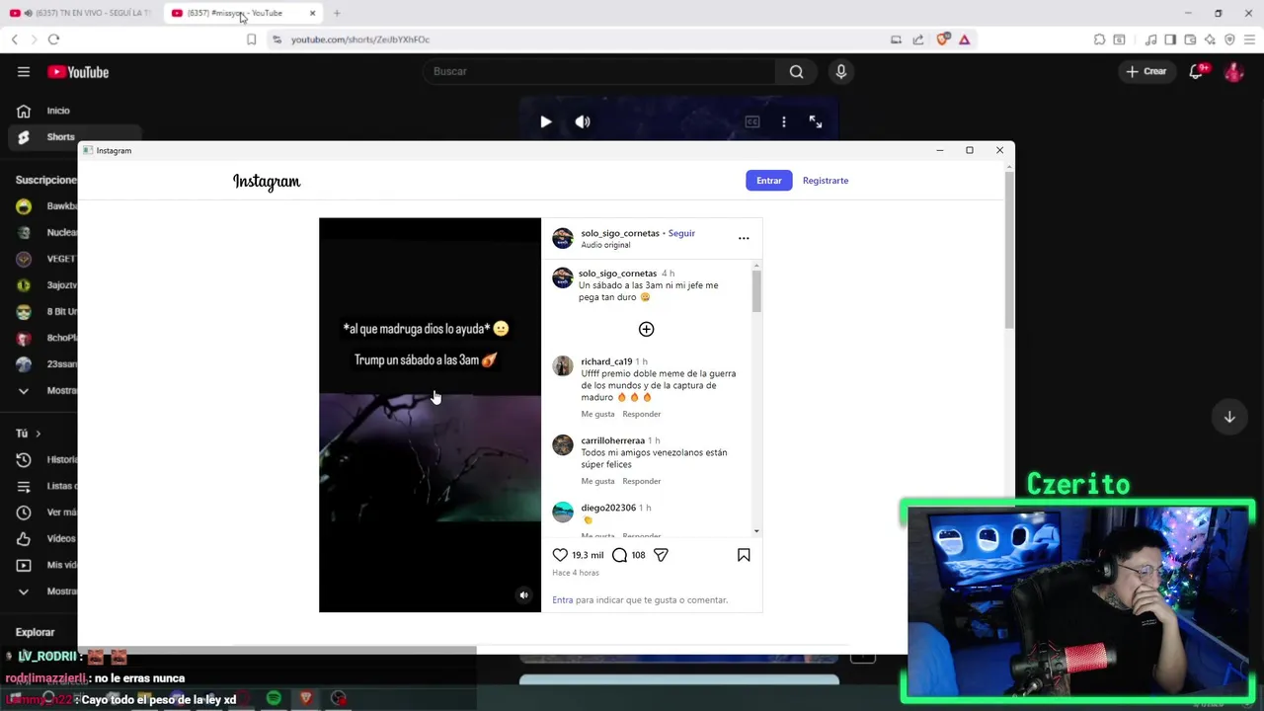Go to next Short with down arrow
This screenshot has height=711, width=1264.
(x=1229, y=417)
